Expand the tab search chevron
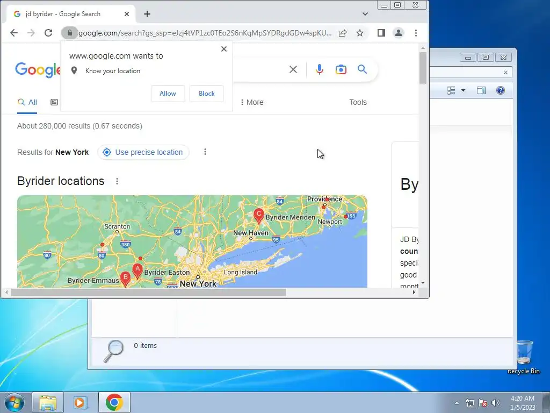 pos(365,14)
